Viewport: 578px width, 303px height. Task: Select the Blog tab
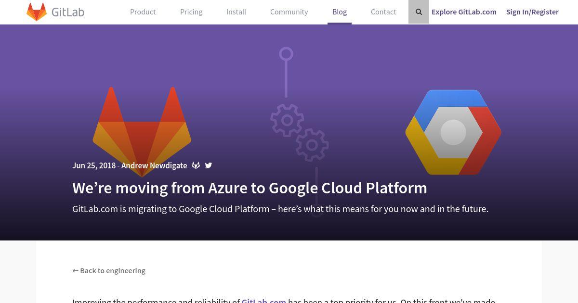(x=340, y=12)
